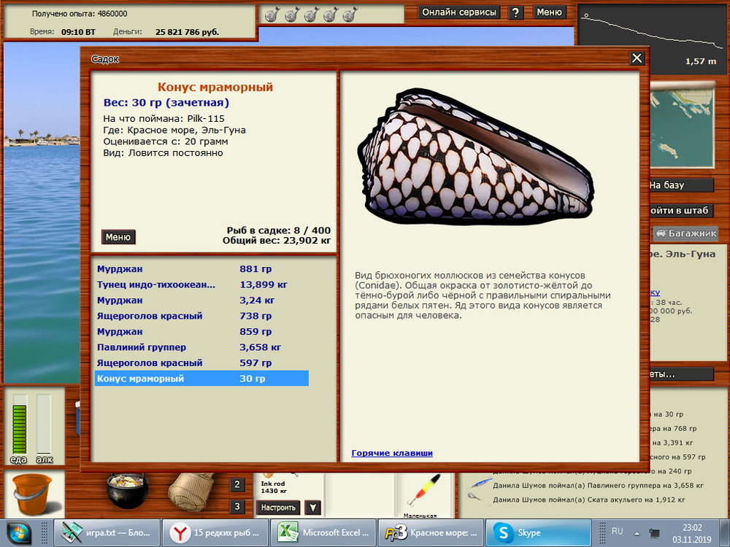
Task: Expand the arrow next to Настроить
Action: pyautogui.click(x=312, y=508)
